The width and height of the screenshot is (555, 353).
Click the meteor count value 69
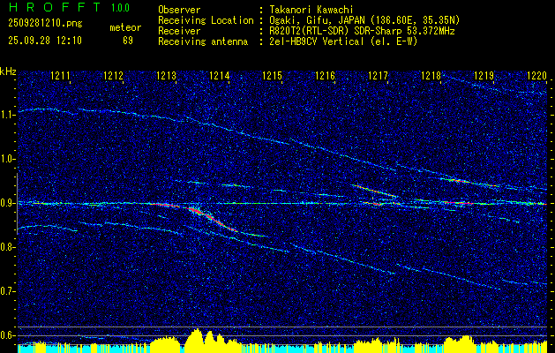tap(128, 41)
